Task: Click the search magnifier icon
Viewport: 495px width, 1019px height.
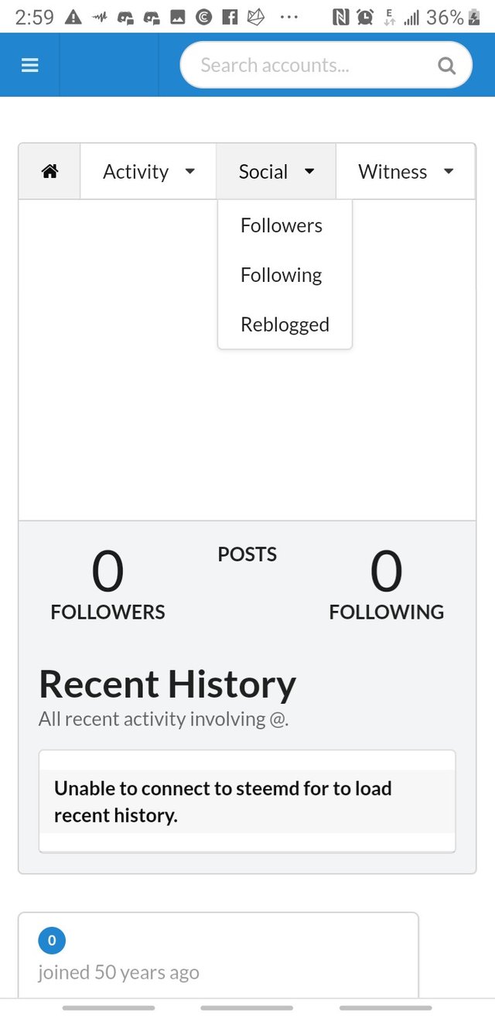Action: pyautogui.click(x=446, y=65)
